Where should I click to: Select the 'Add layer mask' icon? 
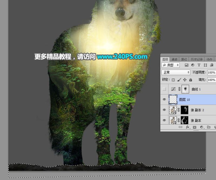click(195, 127)
